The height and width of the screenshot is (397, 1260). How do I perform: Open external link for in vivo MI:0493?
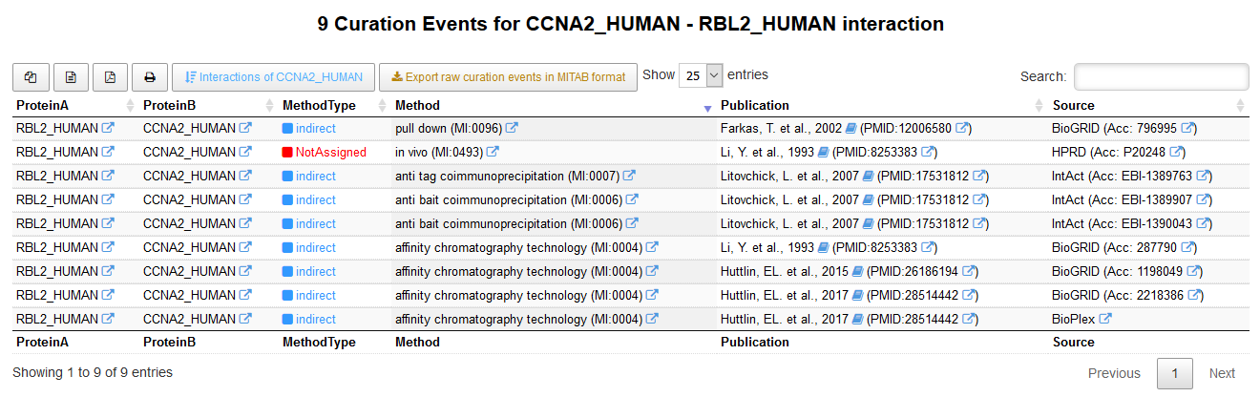[x=493, y=152]
